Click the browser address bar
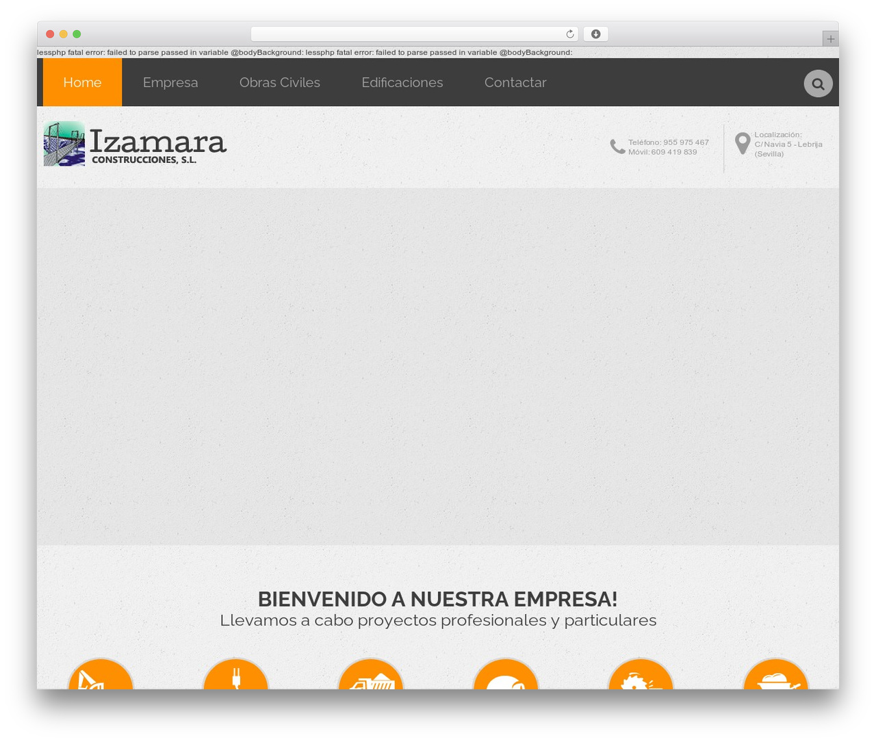The height and width of the screenshot is (742, 876). [x=414, y=34]
